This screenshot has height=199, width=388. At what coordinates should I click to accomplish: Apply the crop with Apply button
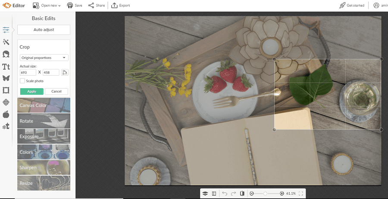coord(31,91)
